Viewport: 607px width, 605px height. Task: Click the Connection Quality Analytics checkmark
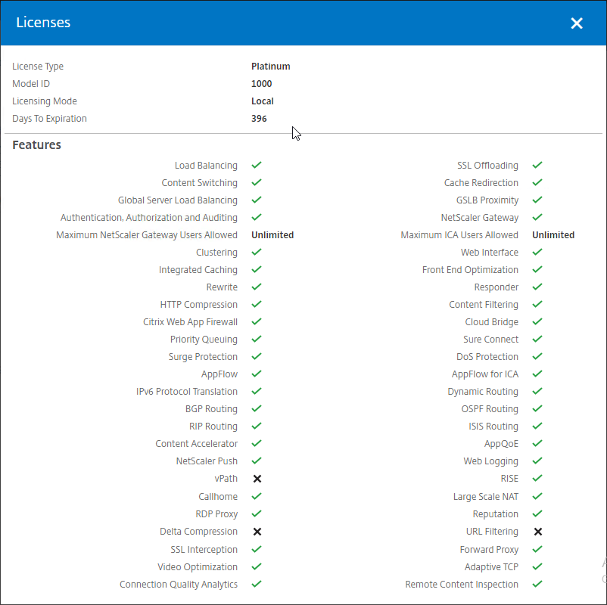click(x=257, y=584)
